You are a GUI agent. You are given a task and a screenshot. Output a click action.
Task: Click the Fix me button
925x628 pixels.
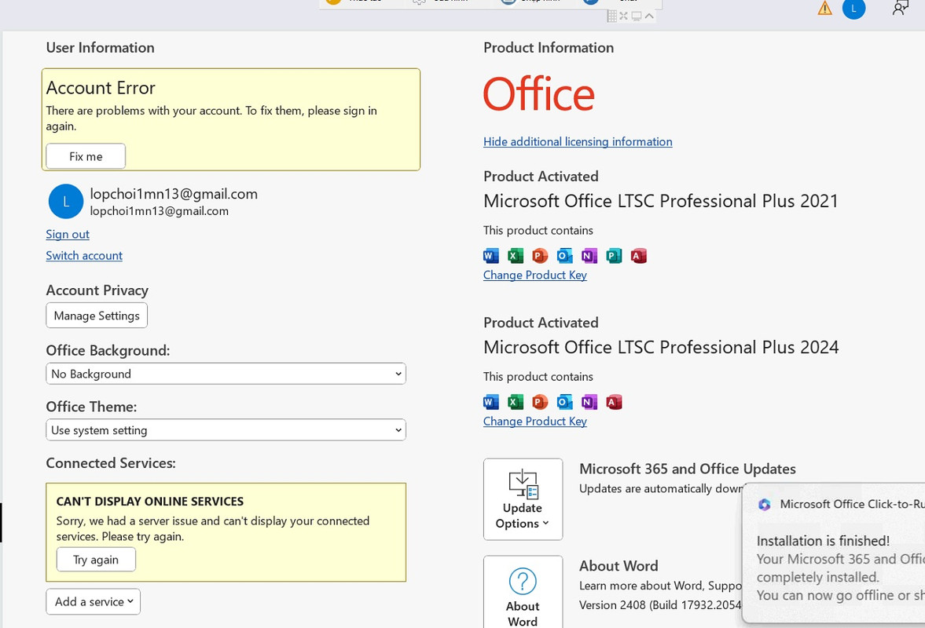coord(86,156)
